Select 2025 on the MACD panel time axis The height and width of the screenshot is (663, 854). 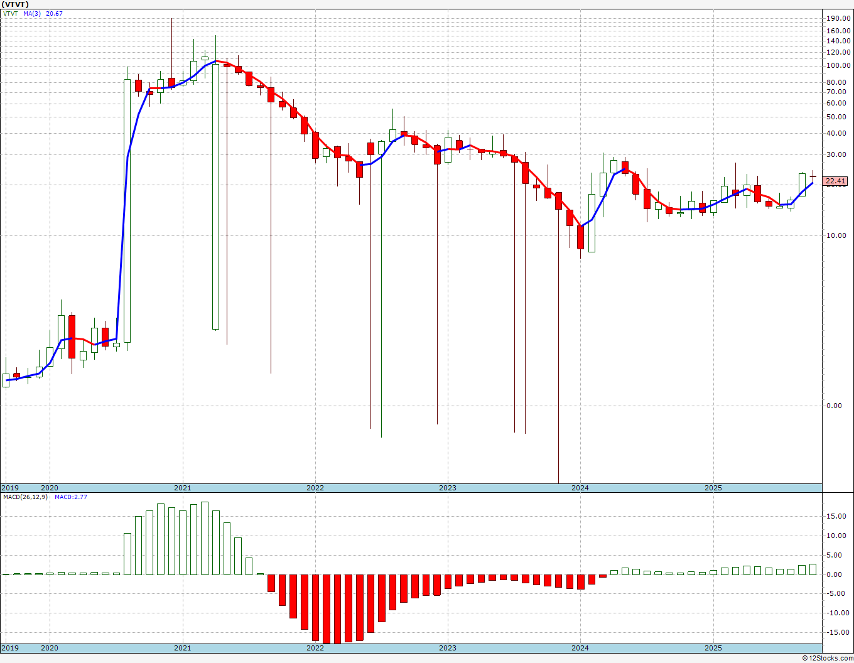713,648
